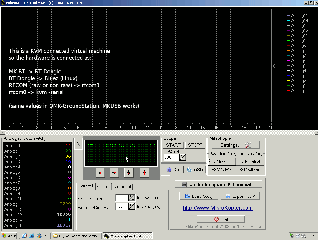Open the 3D view
The width and height of the screenshot is (318, 240).
point(173,170)
